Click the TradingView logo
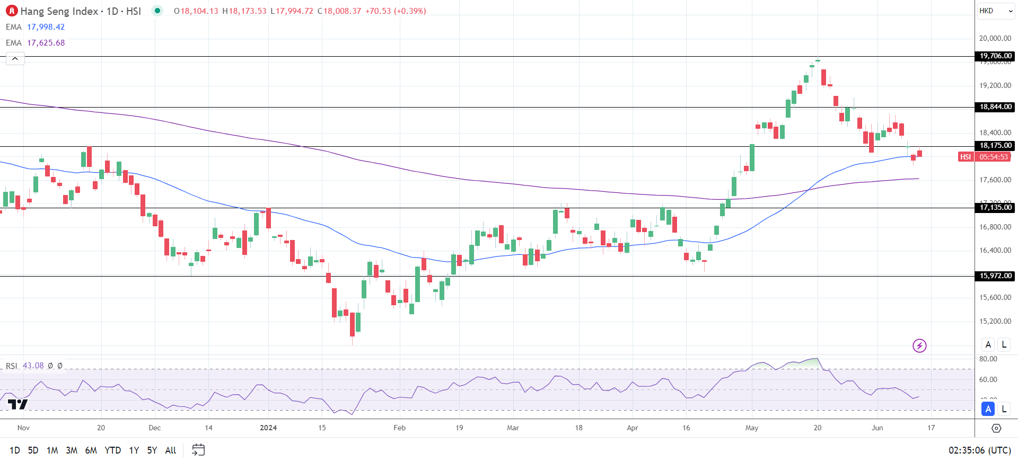1018x461 pixels. tap(17, 405)
